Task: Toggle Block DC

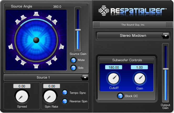Action: coord(120,96)
